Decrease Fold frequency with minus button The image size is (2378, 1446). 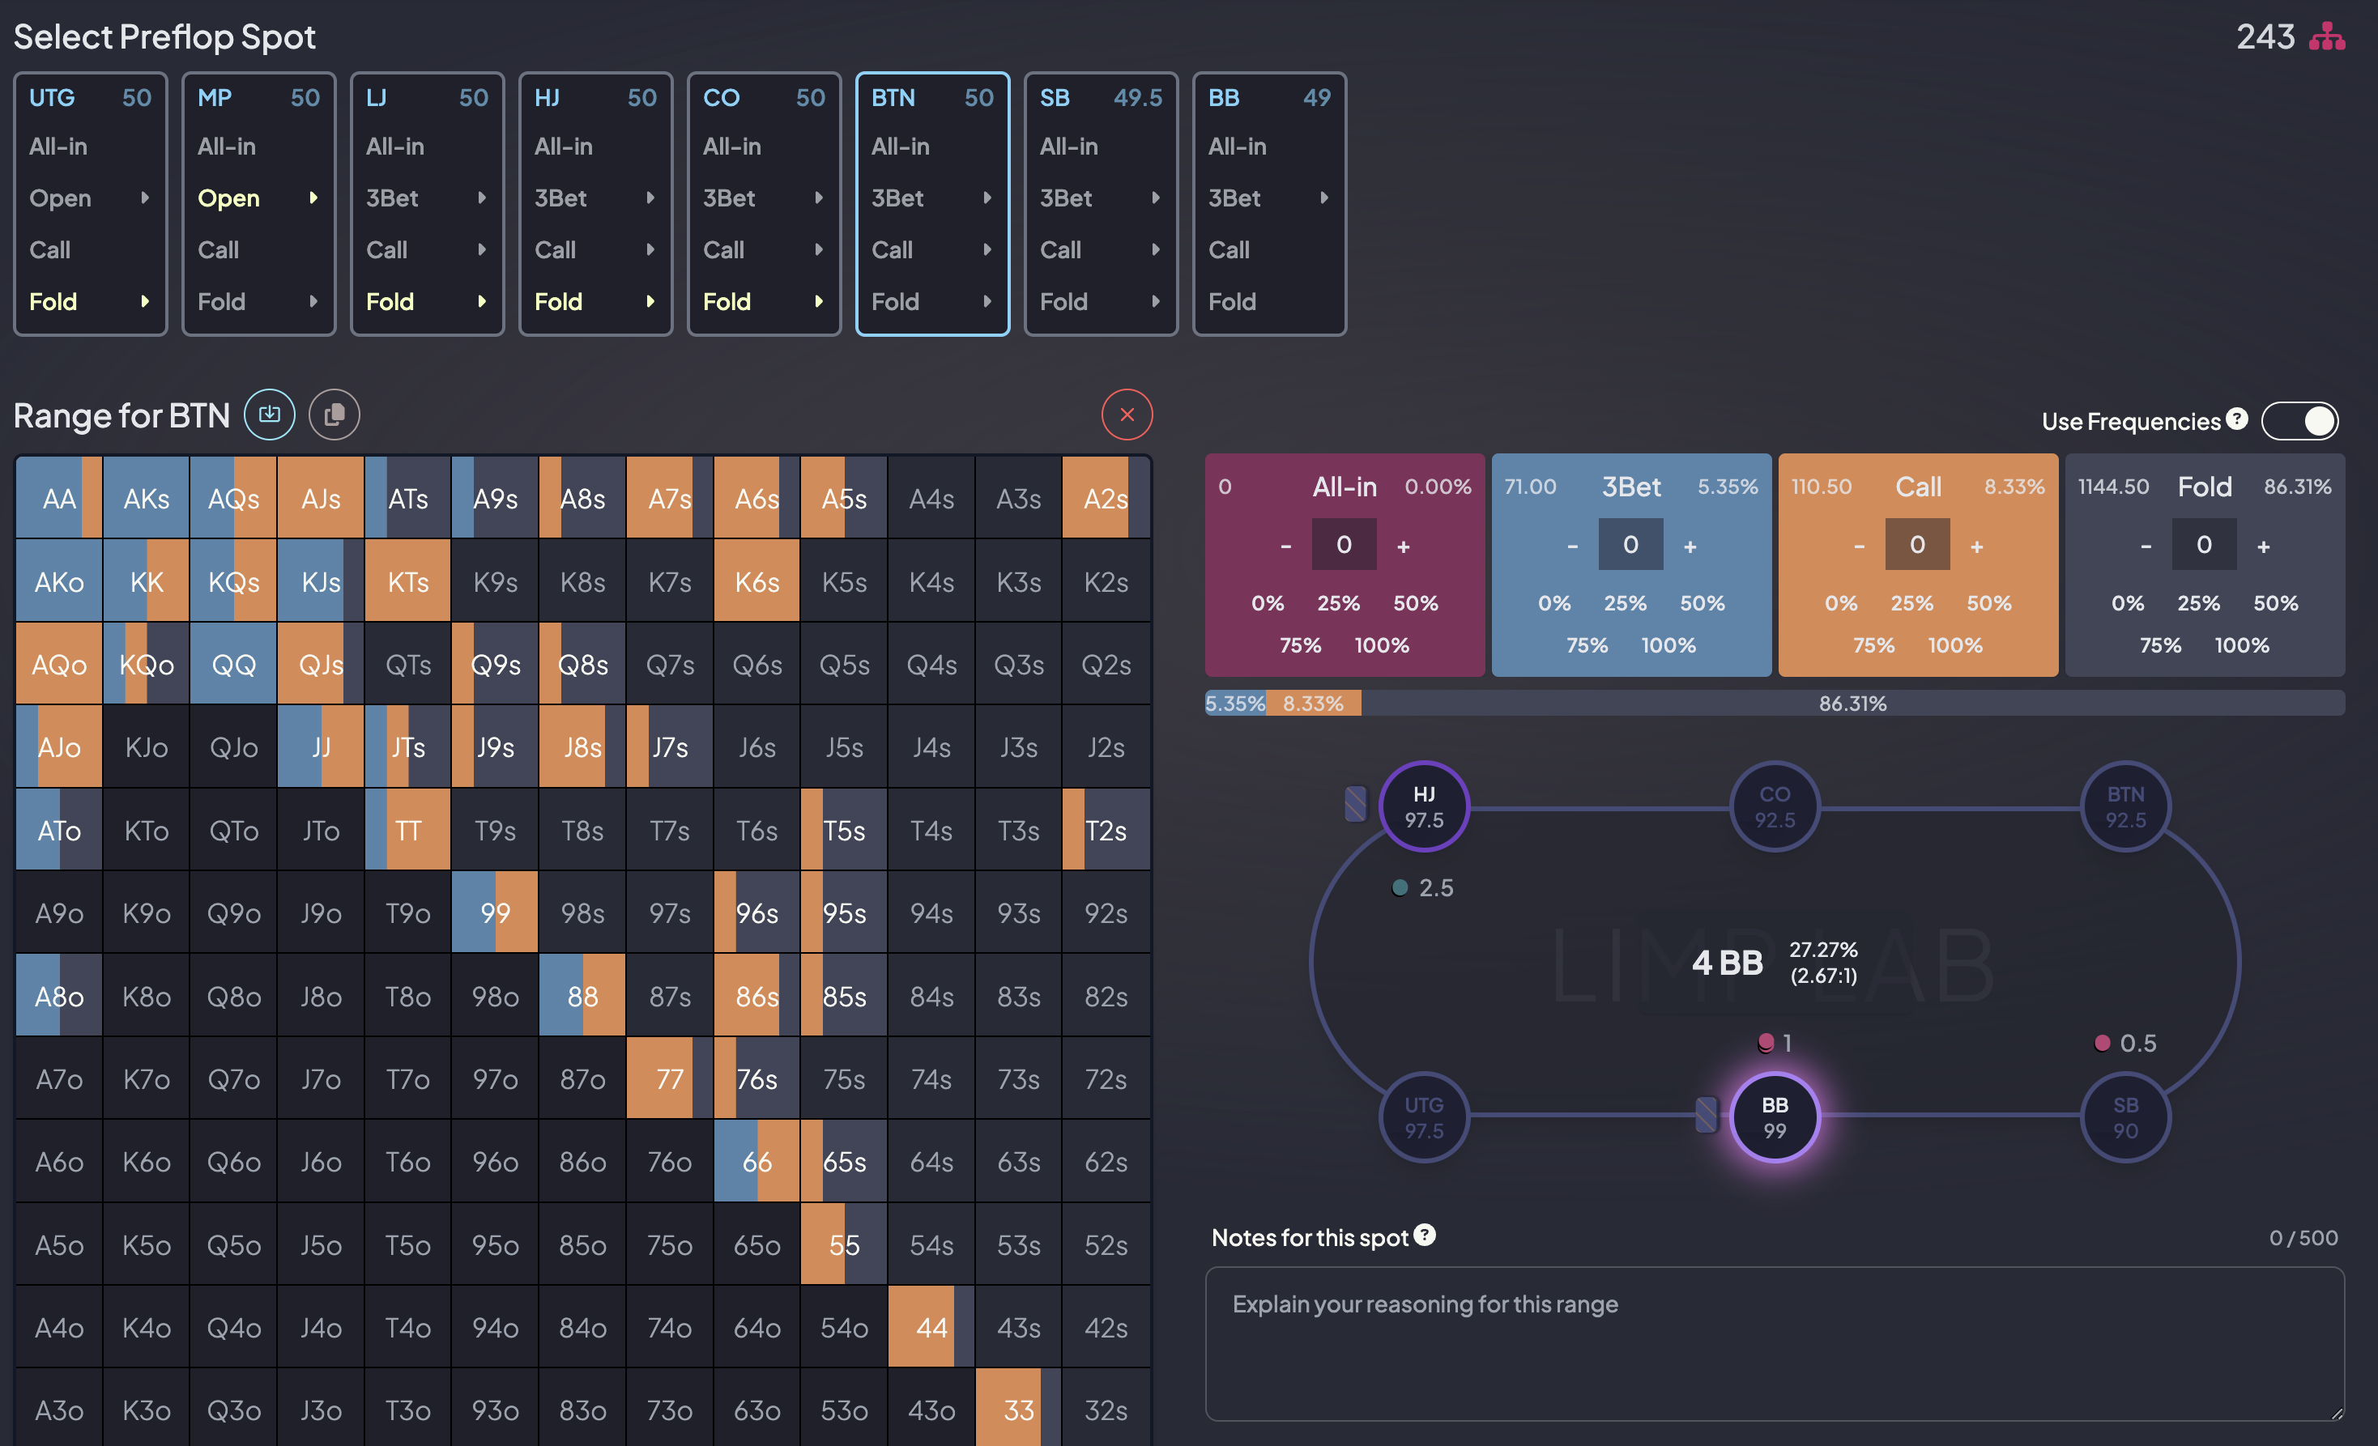click(x=2146, y=546)
